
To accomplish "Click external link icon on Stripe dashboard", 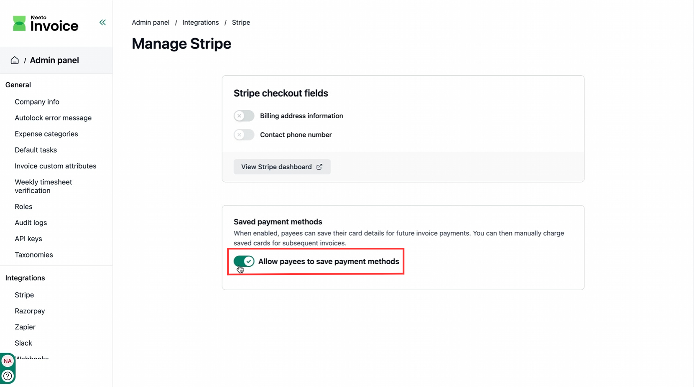I will (x=319, y=167).
